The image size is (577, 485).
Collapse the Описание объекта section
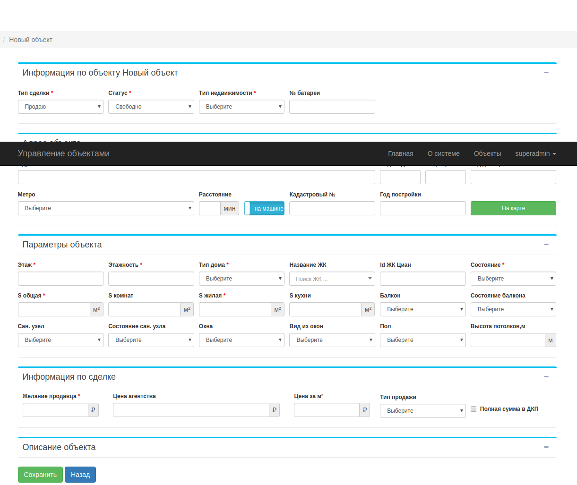(x=546, y=447)
